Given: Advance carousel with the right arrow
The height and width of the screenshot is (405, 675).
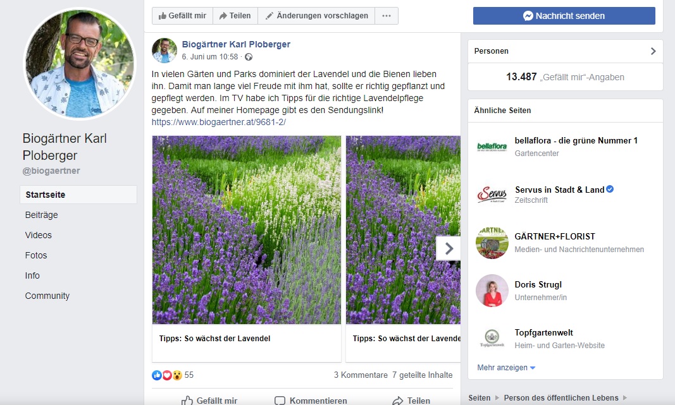Looking at the screenshot, I should click(x=449, y=248).
